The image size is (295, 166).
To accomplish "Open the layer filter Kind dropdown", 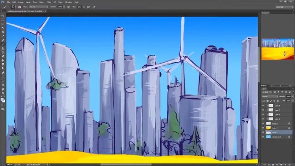I will pyautogui.click(x=267, y=92).
